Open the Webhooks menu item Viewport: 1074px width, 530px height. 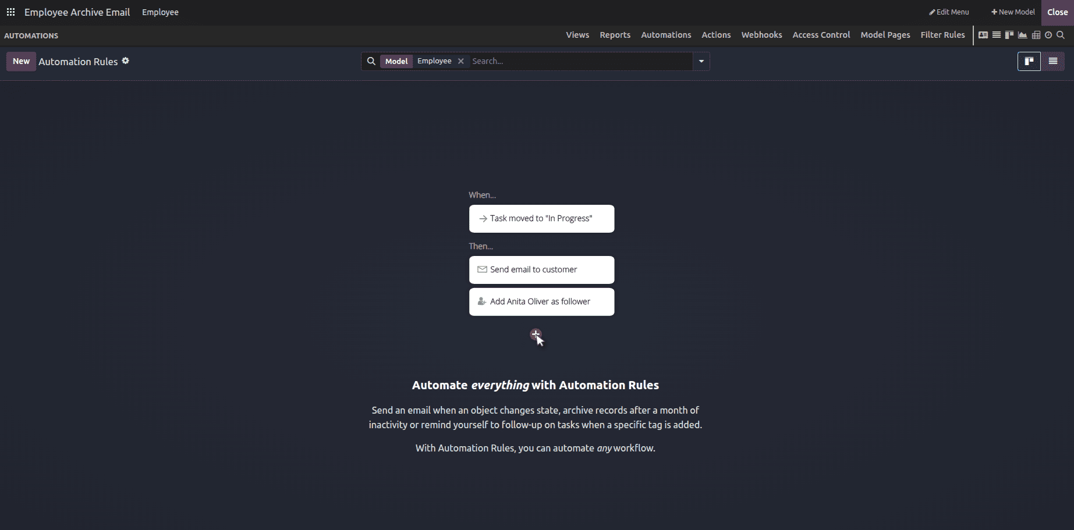[761, 35]
